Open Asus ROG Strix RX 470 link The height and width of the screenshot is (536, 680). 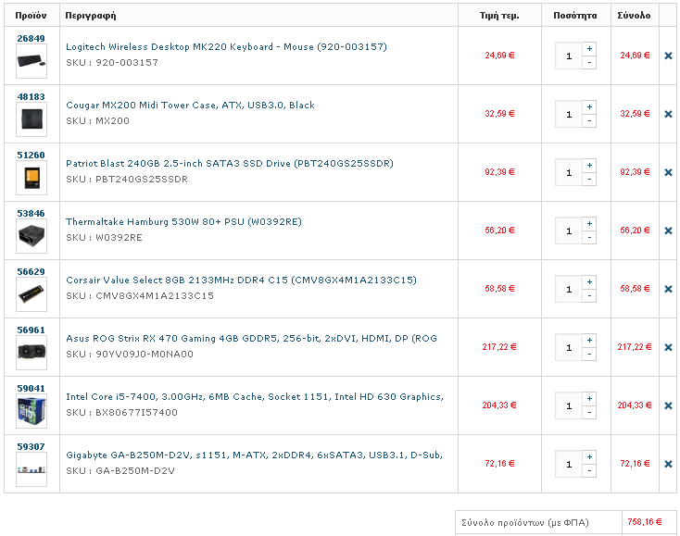coord(251,339)
